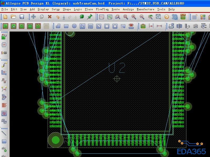
Task: Click the Open folder icon
Action: [13, 17]
